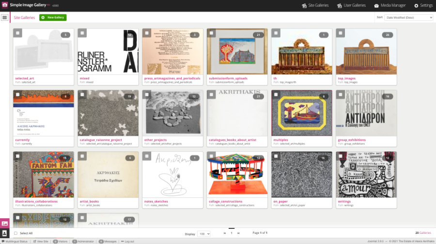Open the selected_art gallery title link
436x244 pixels.
coord(25,78)
